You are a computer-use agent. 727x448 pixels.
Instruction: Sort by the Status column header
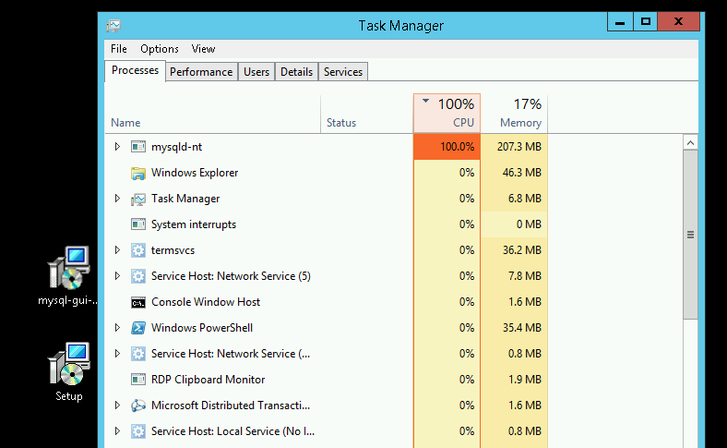click(x=367, y=115)
